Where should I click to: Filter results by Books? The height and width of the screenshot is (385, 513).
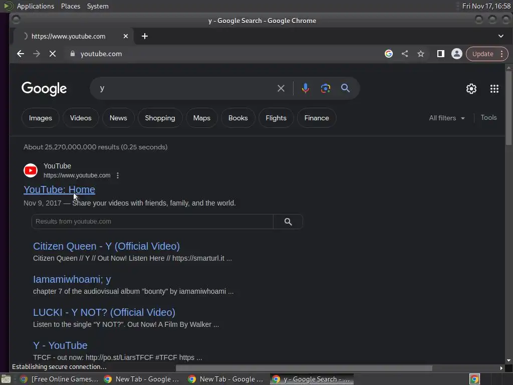click(238, 118)
